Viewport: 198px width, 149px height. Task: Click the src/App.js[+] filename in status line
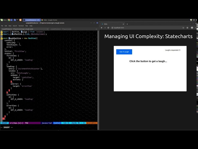(16, 123)
